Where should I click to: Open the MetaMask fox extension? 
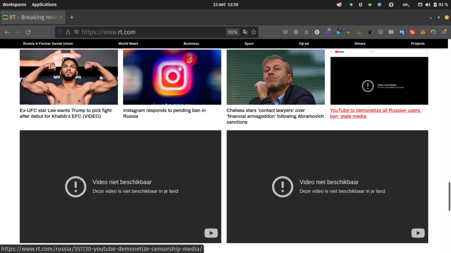tap(423, 32)
